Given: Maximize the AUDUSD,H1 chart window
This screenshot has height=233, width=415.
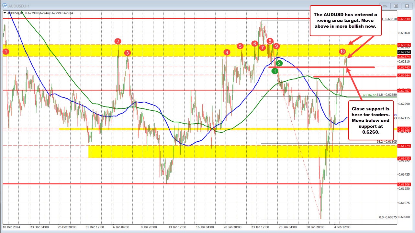Looking at the screenshot, I should point(395,5).
